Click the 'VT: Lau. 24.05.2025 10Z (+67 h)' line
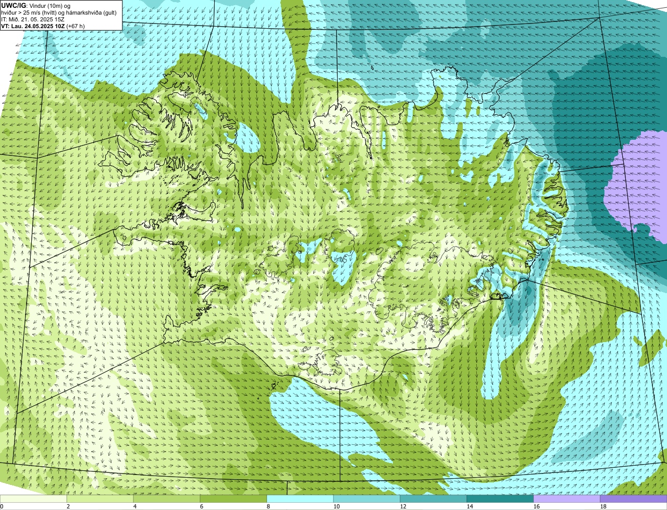This screenshot has height=510, width=667. tap(43, 26)
